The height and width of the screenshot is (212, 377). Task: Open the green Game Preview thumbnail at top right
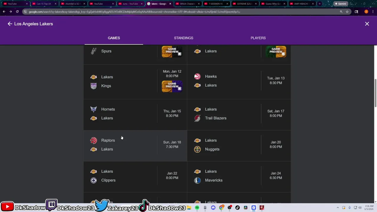(x=276, y=52)
